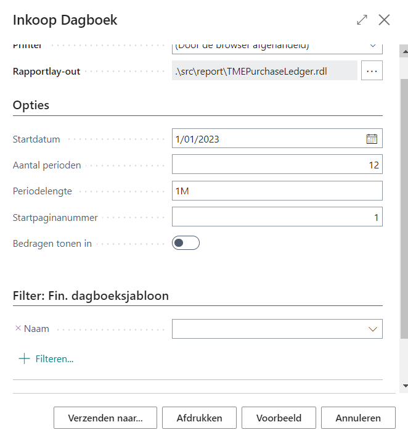Click the Verzenden naar... button

pyautogui.click(x=105, y=418)
